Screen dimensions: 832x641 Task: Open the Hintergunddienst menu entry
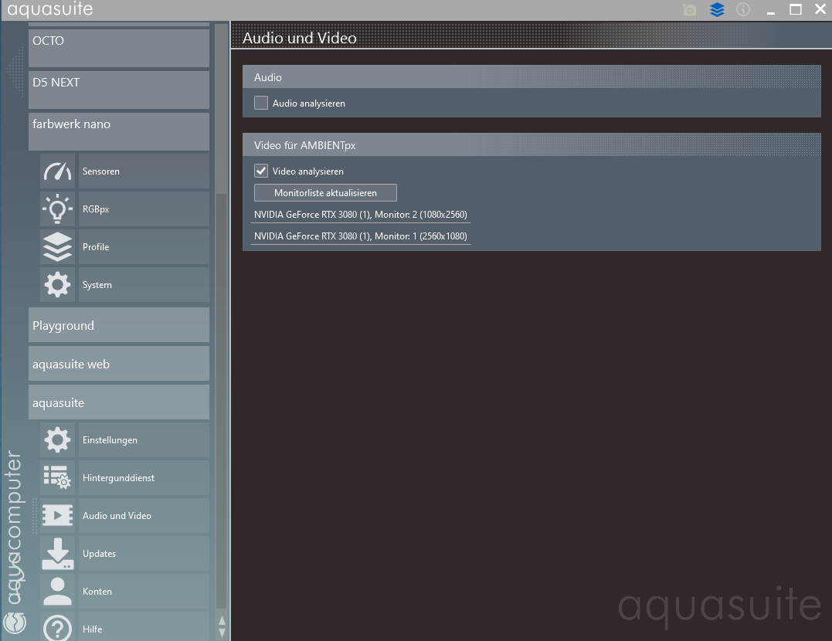(x=144, y=477)
